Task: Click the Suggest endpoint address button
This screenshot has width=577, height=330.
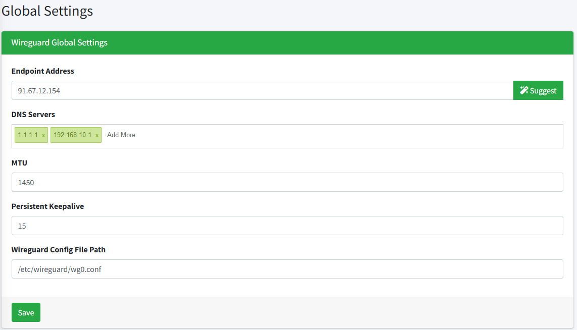Action: 538,90
